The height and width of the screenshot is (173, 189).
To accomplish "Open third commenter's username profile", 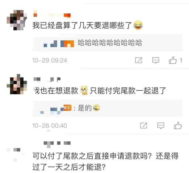I will (x=57, y=144).
